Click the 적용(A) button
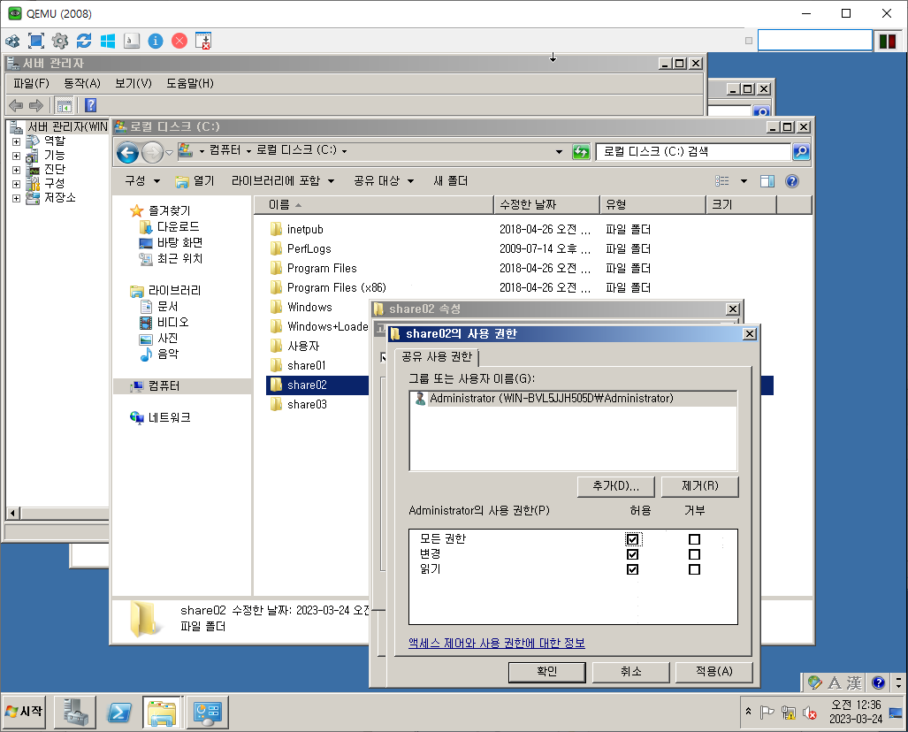This screenshot has width=908, height=732. coord(714,672)
